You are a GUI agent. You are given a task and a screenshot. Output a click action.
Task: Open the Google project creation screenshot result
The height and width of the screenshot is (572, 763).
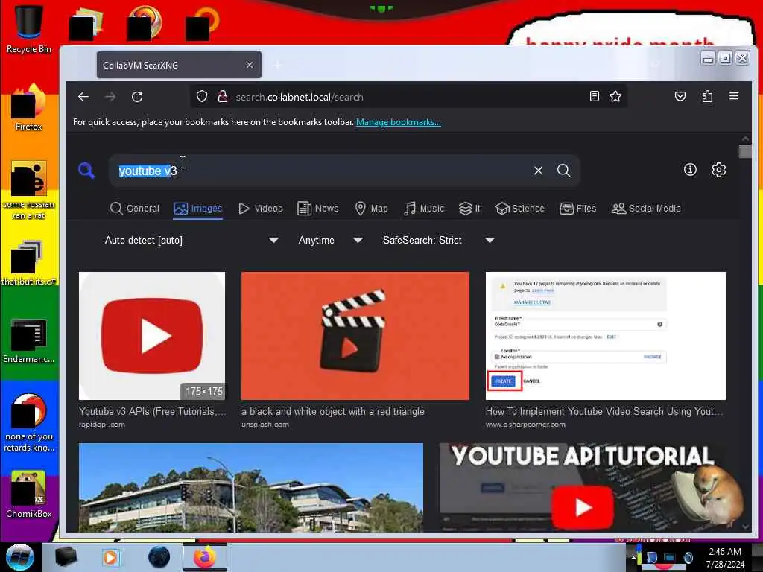605,336
